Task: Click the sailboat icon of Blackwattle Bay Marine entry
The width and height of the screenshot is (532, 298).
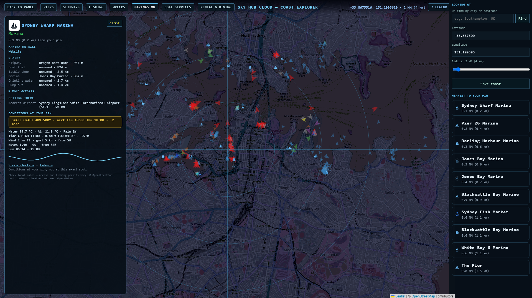Action: [457, 197]
